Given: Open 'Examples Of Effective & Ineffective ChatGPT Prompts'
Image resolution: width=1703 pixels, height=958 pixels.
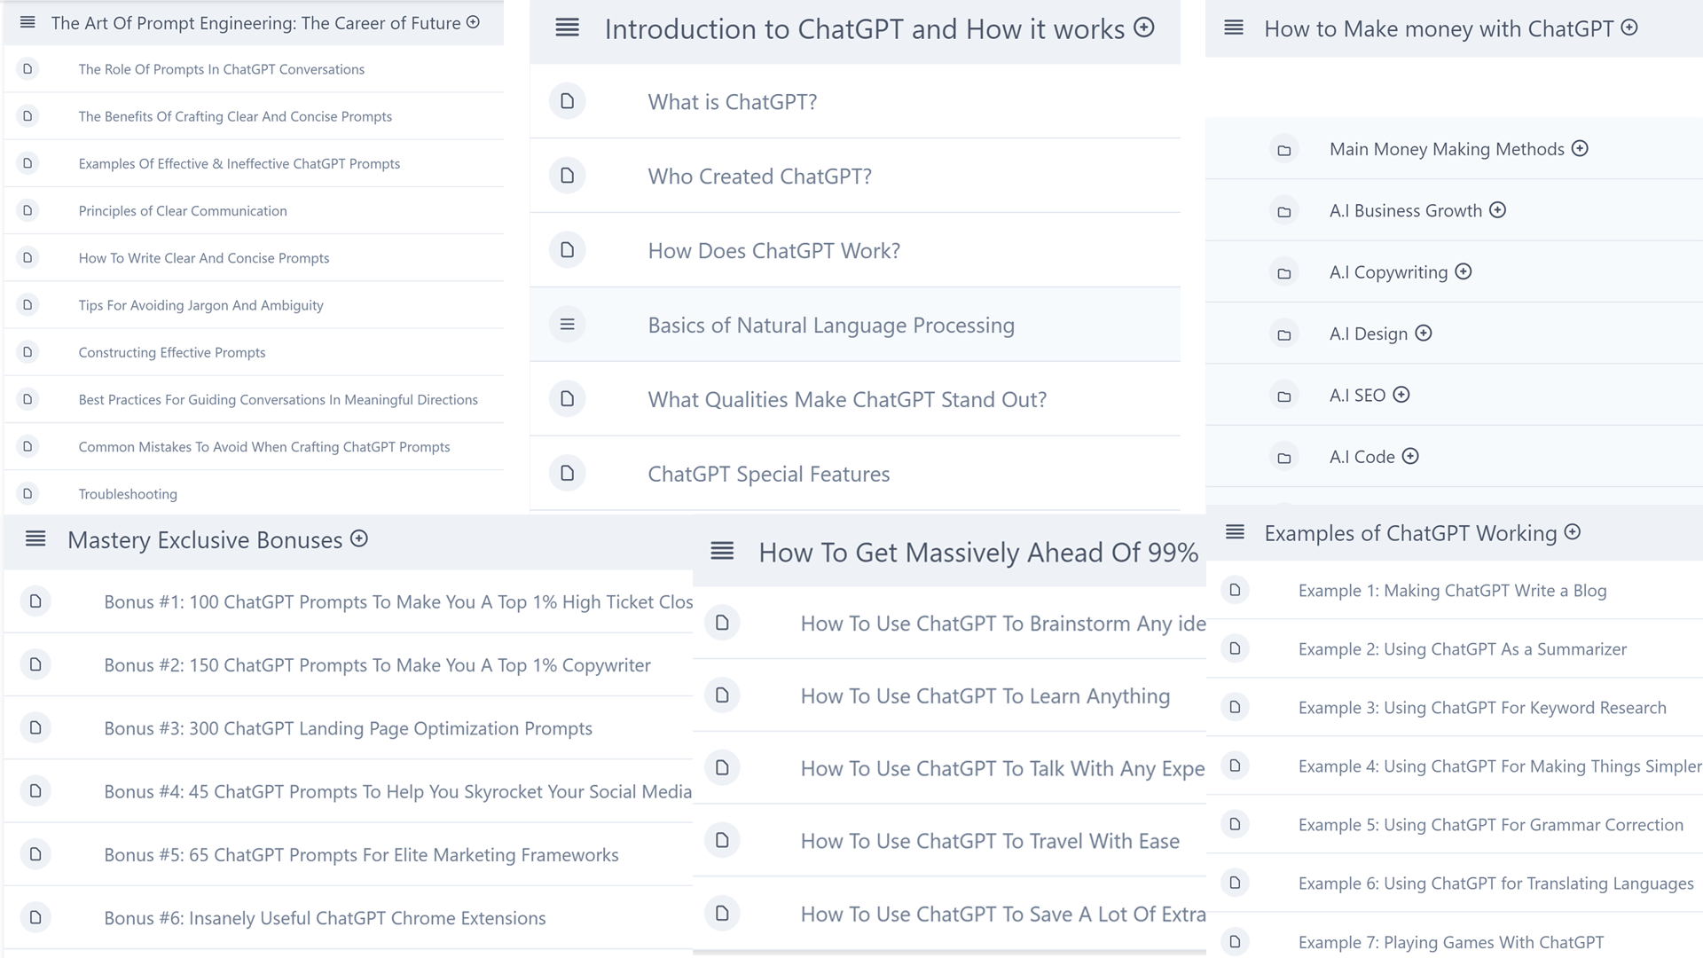Looking at the screenshot, I should click(x=239, y=163).
